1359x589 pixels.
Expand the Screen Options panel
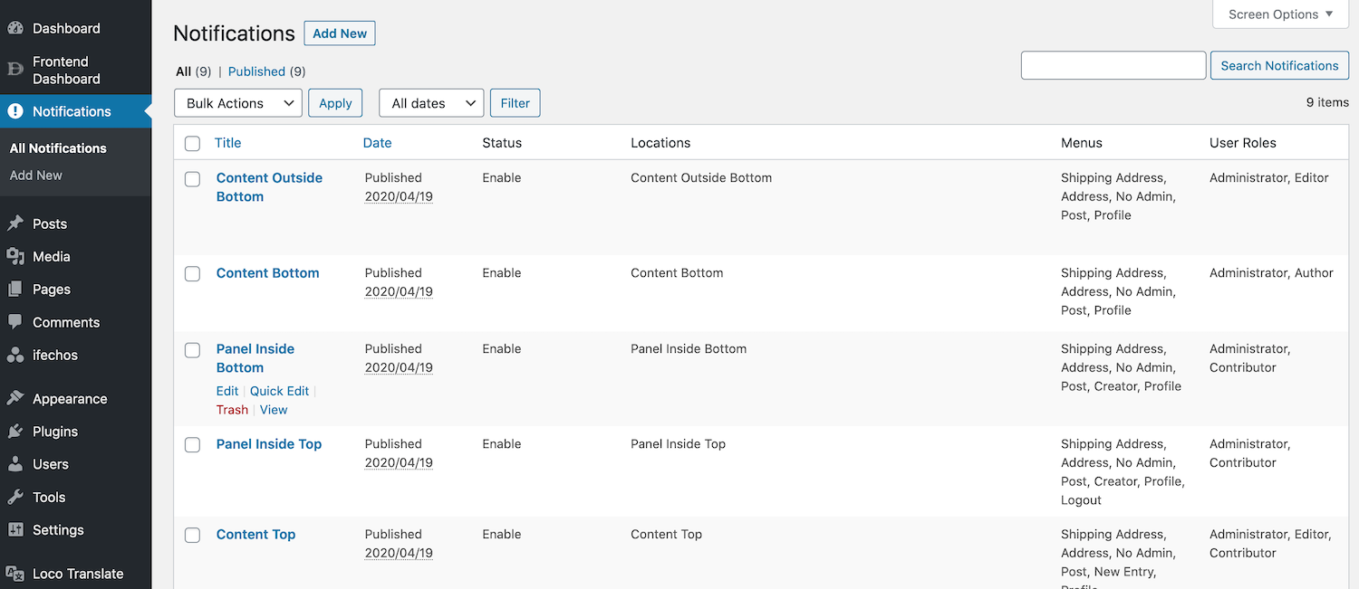[1280, 14]
